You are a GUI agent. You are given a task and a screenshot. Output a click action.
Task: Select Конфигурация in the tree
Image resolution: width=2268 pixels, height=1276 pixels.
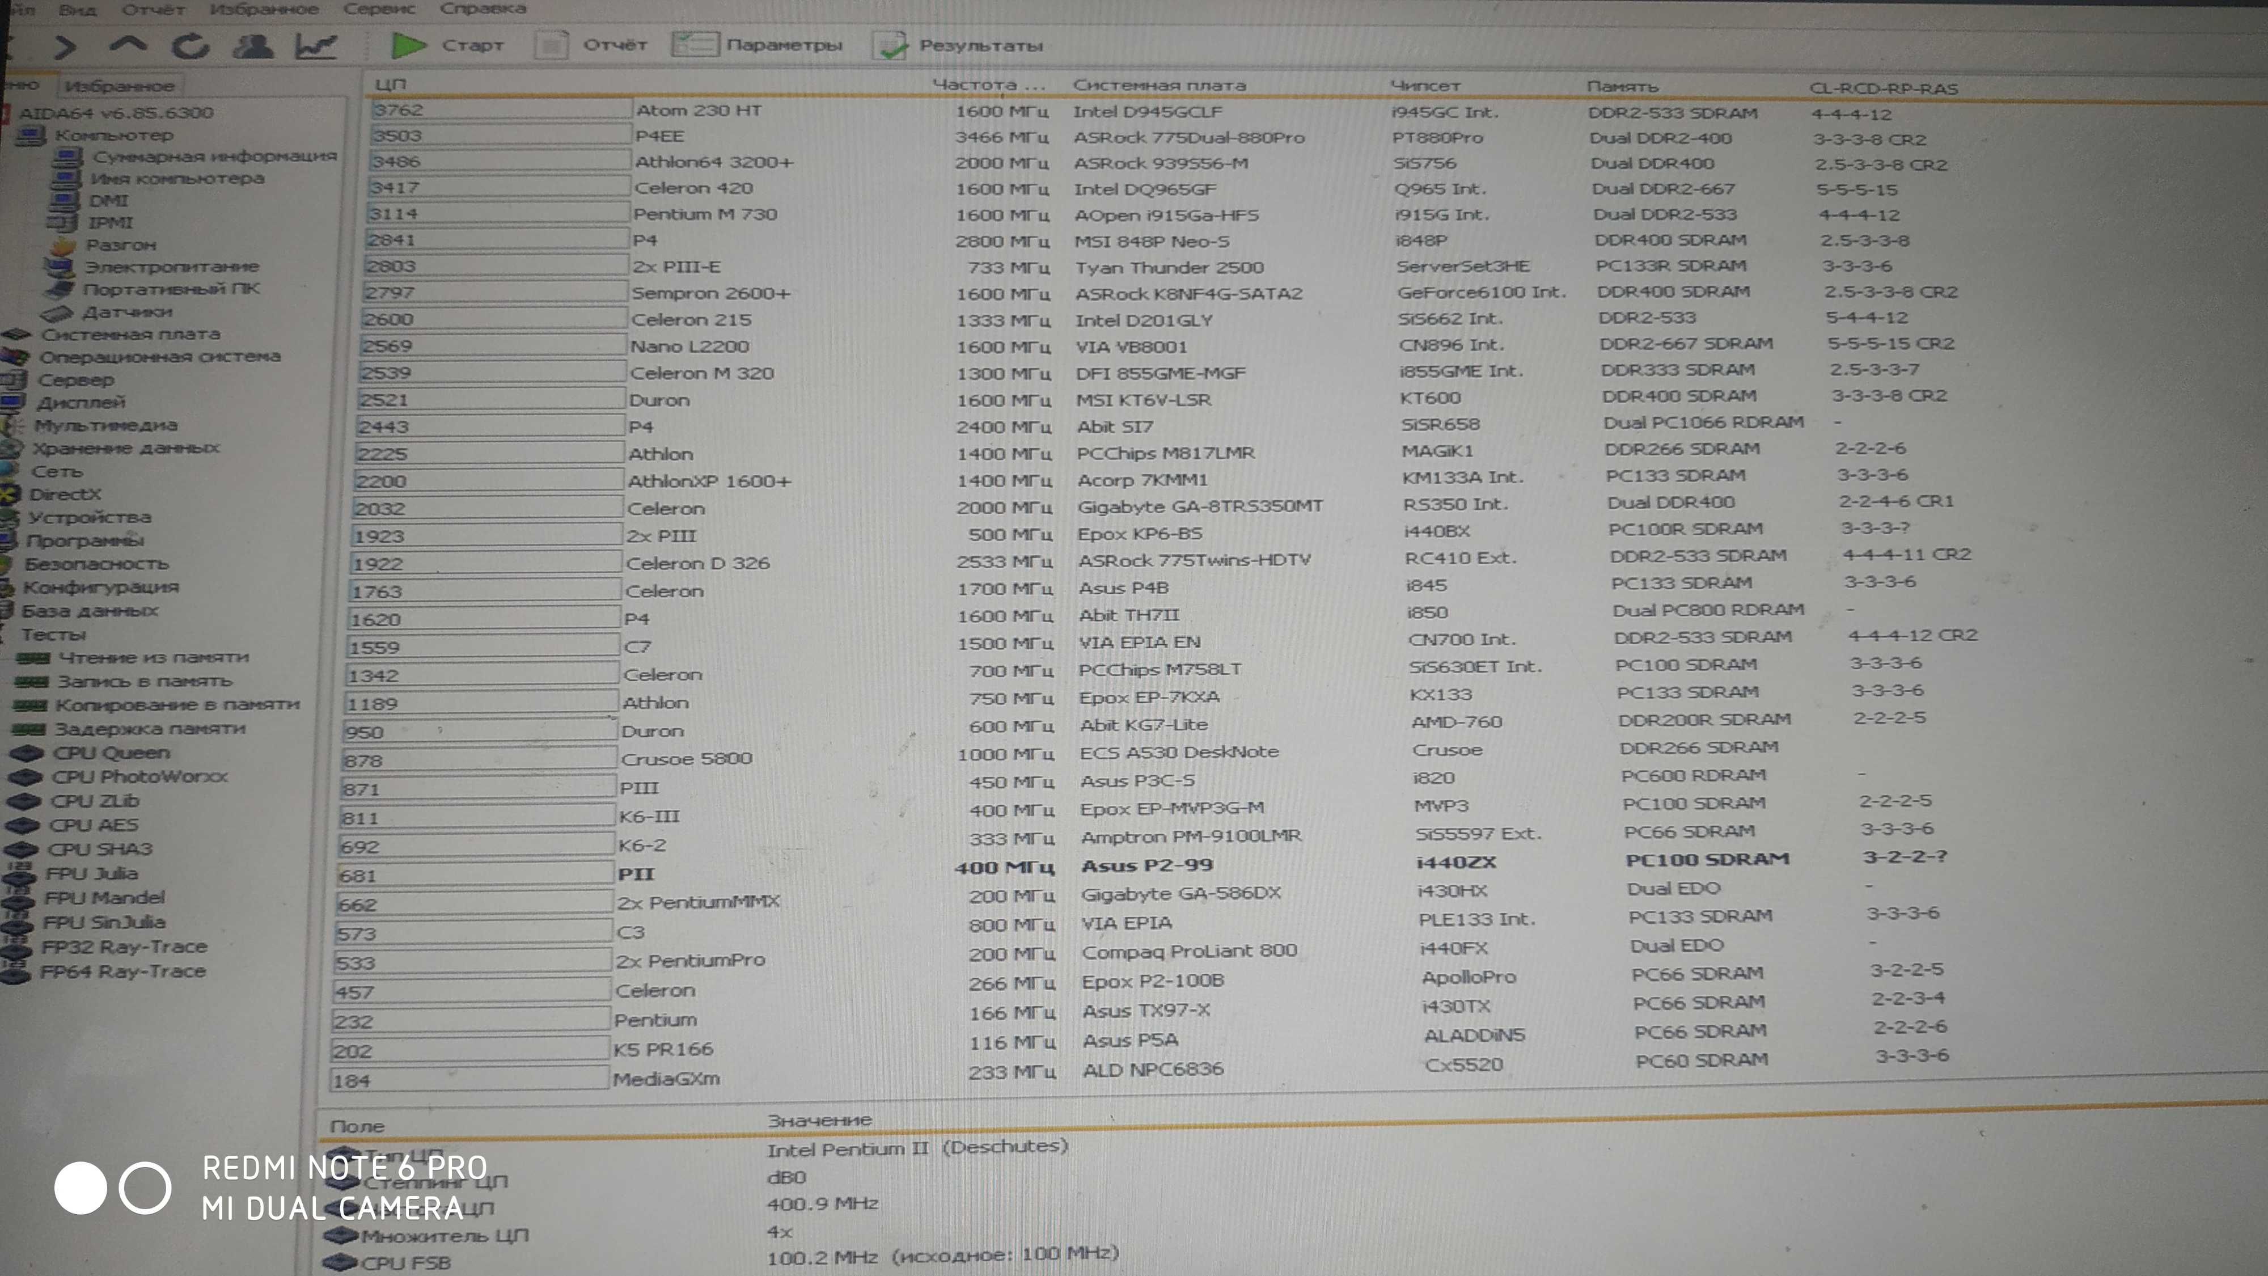101,586
